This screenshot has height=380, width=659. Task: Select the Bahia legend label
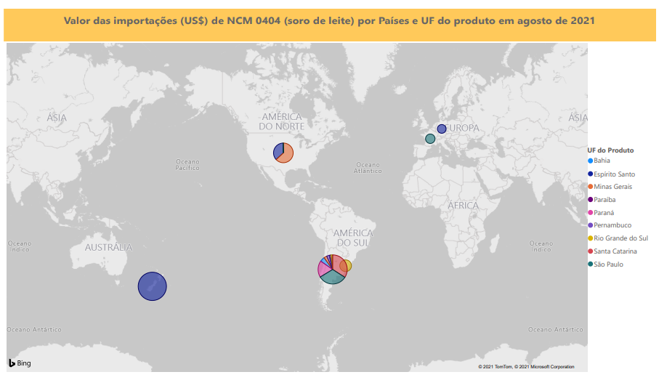tap(602, 161)
